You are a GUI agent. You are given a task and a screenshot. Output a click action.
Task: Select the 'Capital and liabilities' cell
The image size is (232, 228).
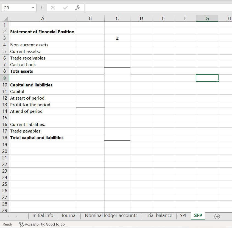(x=43, y=85)
